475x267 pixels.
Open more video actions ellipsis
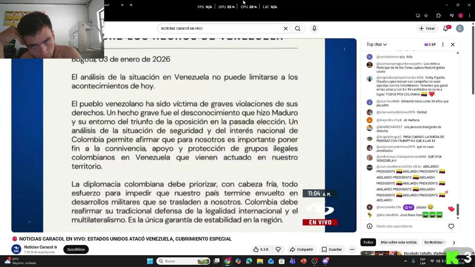tap(352, 250)
